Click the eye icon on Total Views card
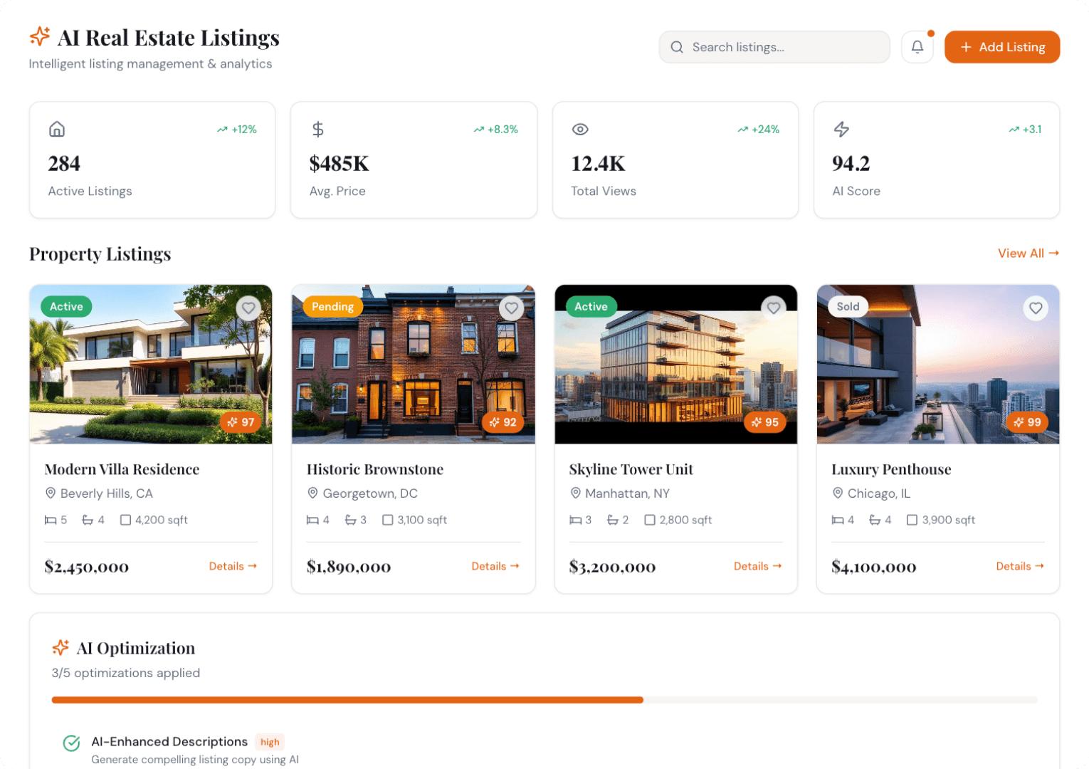The height and width of the screenshot is (769, 1089). coord(580,129)
